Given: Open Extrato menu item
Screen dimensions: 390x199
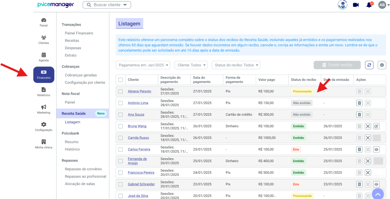Looking at the screenshot, I should pos(71,55).
